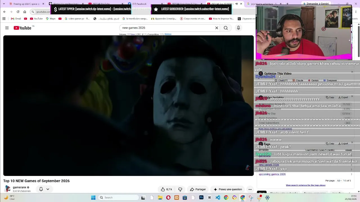Click the video player to pause

pyautogui.click(x=129, y=105)
